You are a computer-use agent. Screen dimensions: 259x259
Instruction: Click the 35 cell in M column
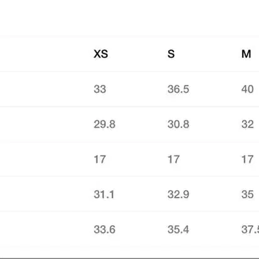[247, 194]
